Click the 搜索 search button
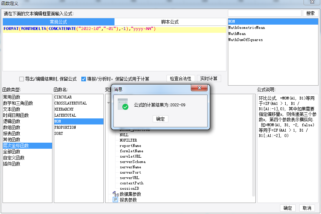The width and height of the screenshot is (321, 214). (310, 13)
